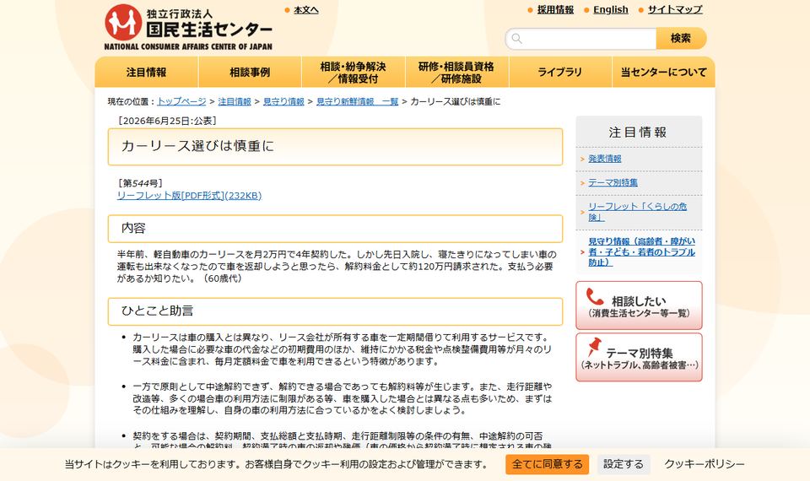Go to トップページ breadcrumb link
The image size is (810, 481).
click(181, 102)
